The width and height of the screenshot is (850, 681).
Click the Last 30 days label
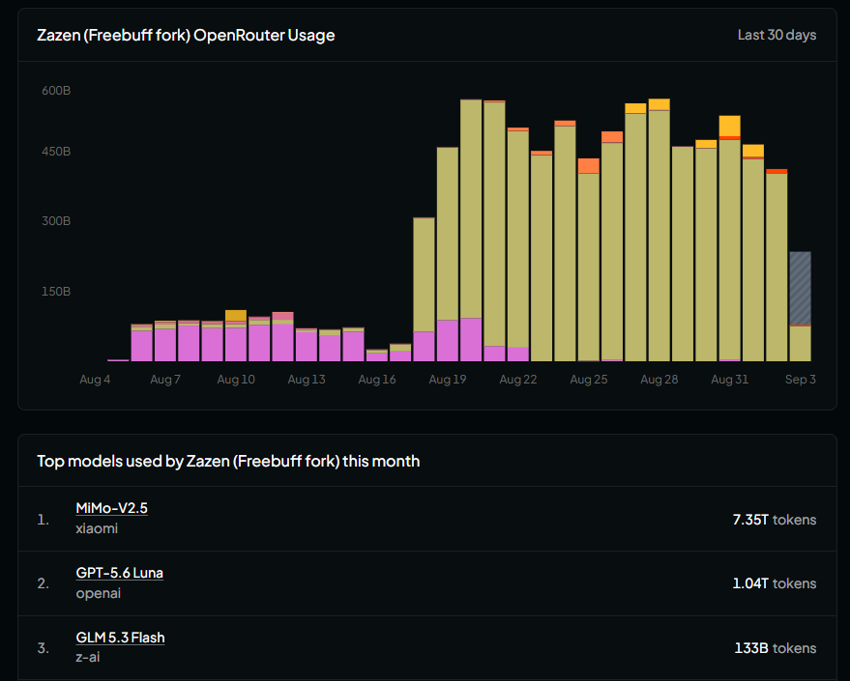(x=777, y=35)
